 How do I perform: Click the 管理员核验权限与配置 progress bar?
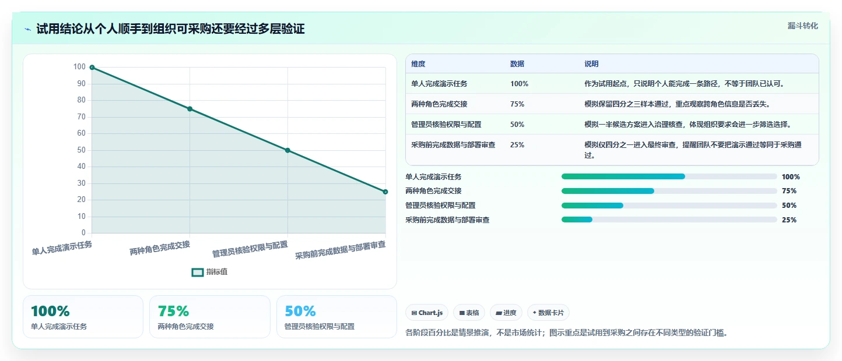(x=669, y=206)
